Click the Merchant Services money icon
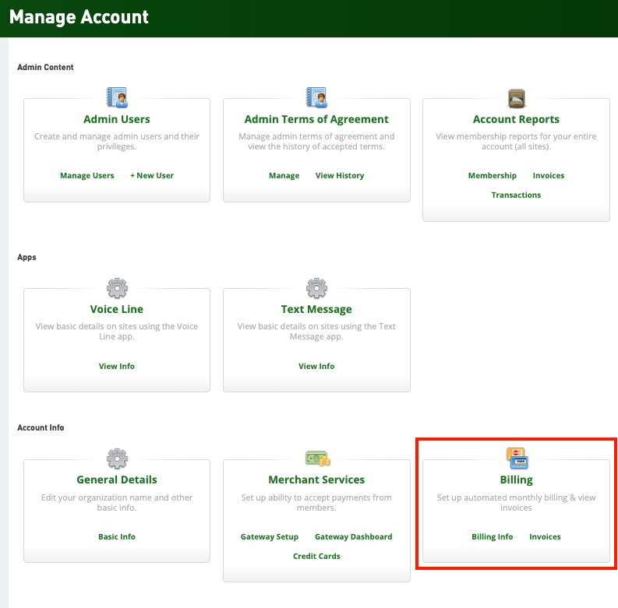The image size is (618, 608). pos(318,459)
